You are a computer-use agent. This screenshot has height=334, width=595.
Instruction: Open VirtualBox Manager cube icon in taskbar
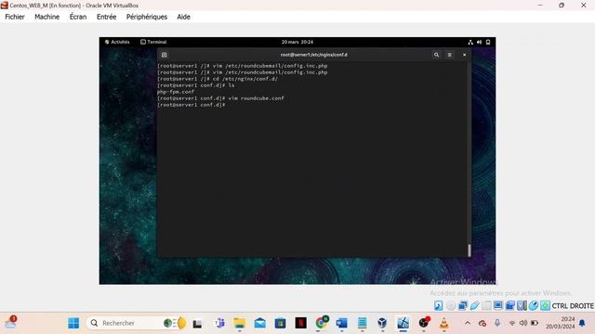(x=382, y=323)
